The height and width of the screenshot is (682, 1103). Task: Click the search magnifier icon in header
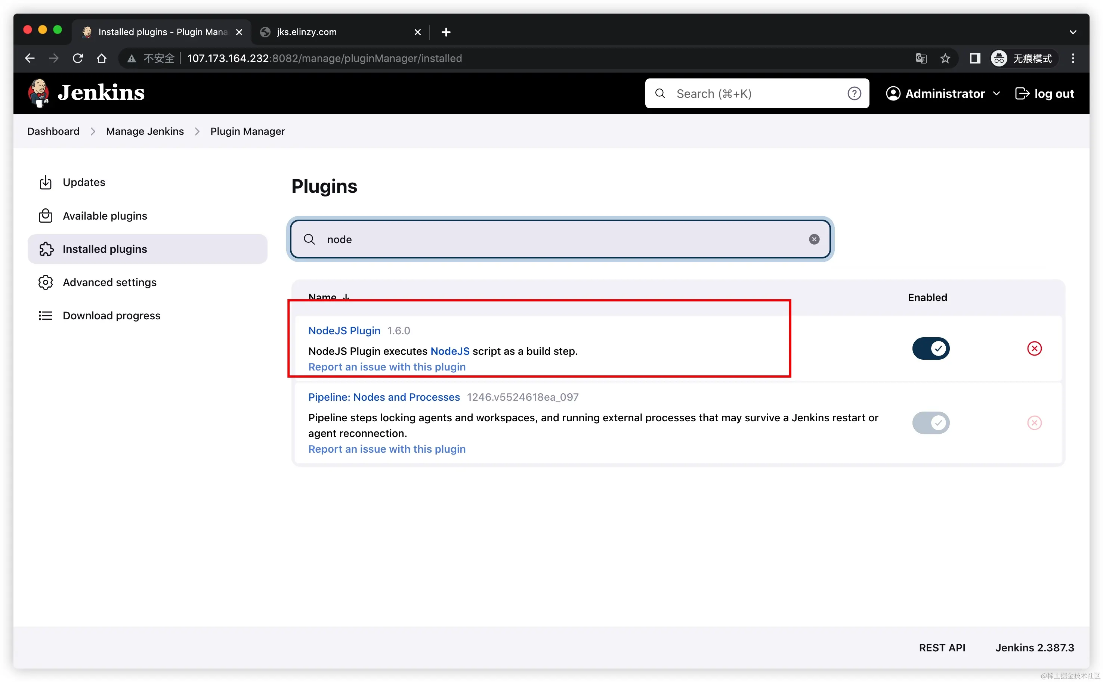point(660,93)
